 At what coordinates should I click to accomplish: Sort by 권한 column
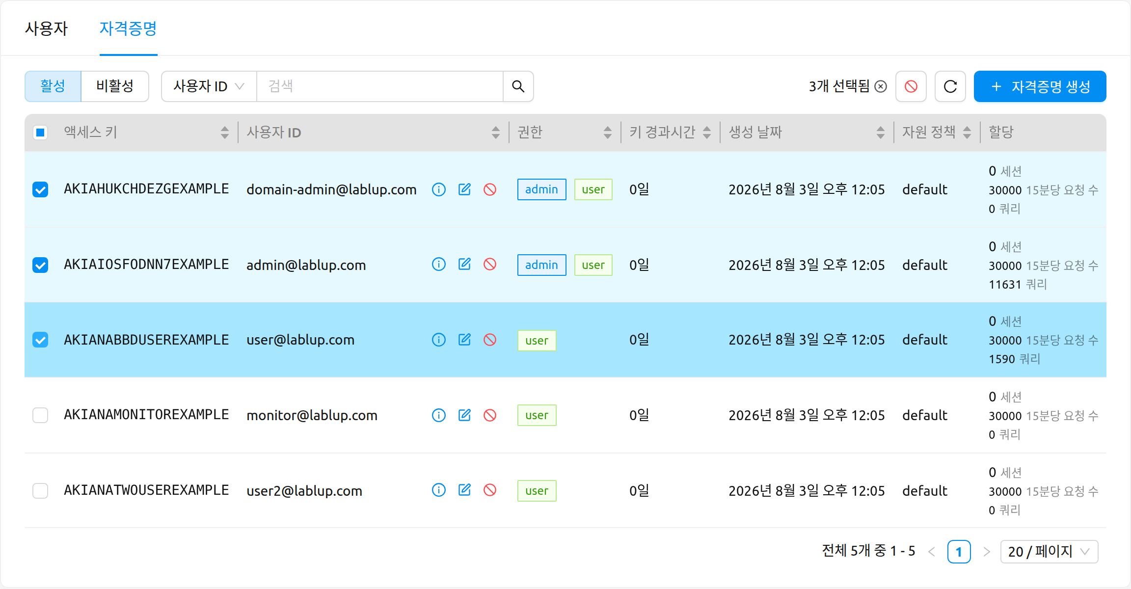pos(608,133)
